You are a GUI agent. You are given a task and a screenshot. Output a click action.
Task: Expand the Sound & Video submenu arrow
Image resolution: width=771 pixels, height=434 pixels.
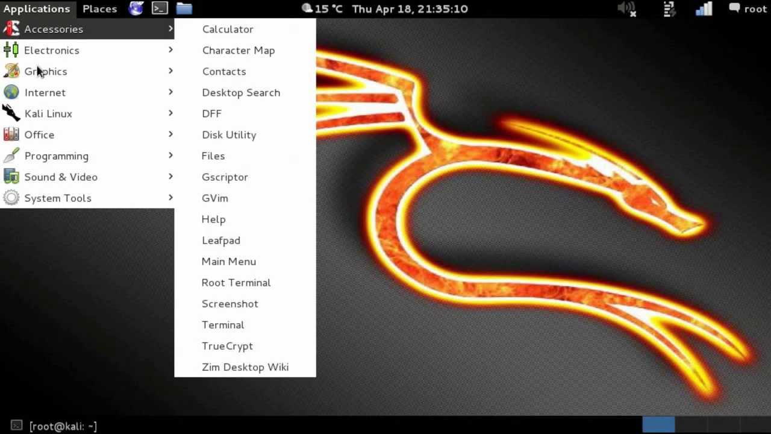pyautogui.click(x=170, y=177)
